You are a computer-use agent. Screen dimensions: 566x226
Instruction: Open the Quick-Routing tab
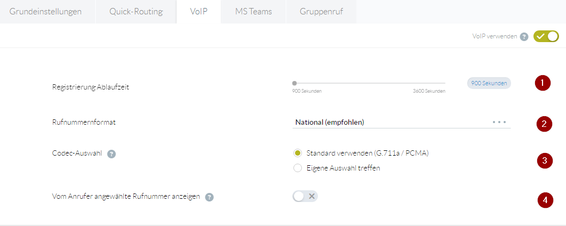click(136, 12)
